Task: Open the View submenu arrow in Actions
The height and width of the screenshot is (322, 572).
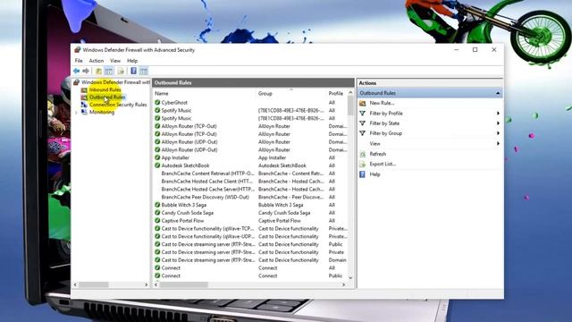Action: (x=498, y=143)
